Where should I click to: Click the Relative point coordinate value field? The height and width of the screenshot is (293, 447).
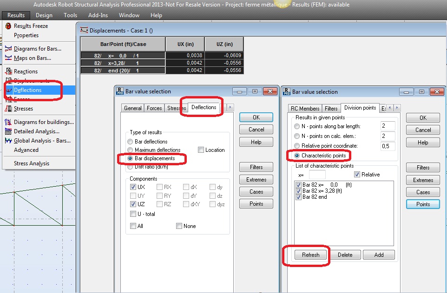(x=388, y=146)
